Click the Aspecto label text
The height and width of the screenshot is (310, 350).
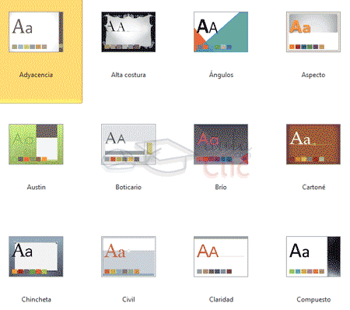tap(313, 75)
